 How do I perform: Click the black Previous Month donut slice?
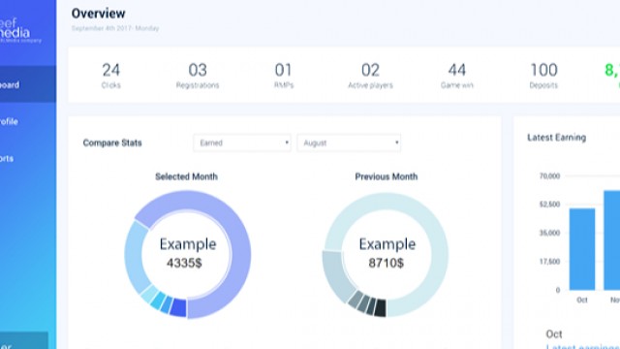coord(381,308)
